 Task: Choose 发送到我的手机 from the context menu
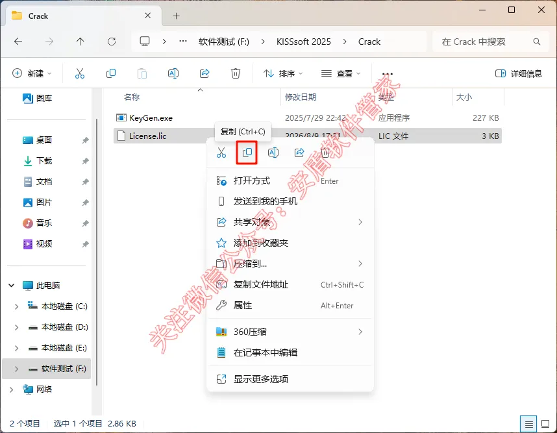pyautogui.click(x=290, y=201)
